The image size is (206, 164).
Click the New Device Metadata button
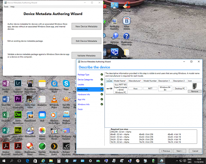87,27
